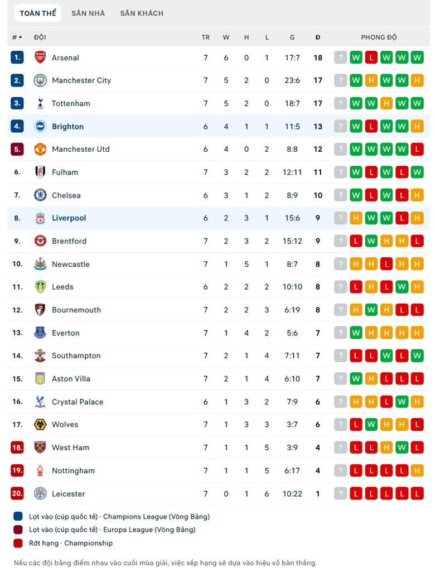Click the Nottingham Forest tree logo
Screen dimensions: 435x572
(x=40, y=470)
